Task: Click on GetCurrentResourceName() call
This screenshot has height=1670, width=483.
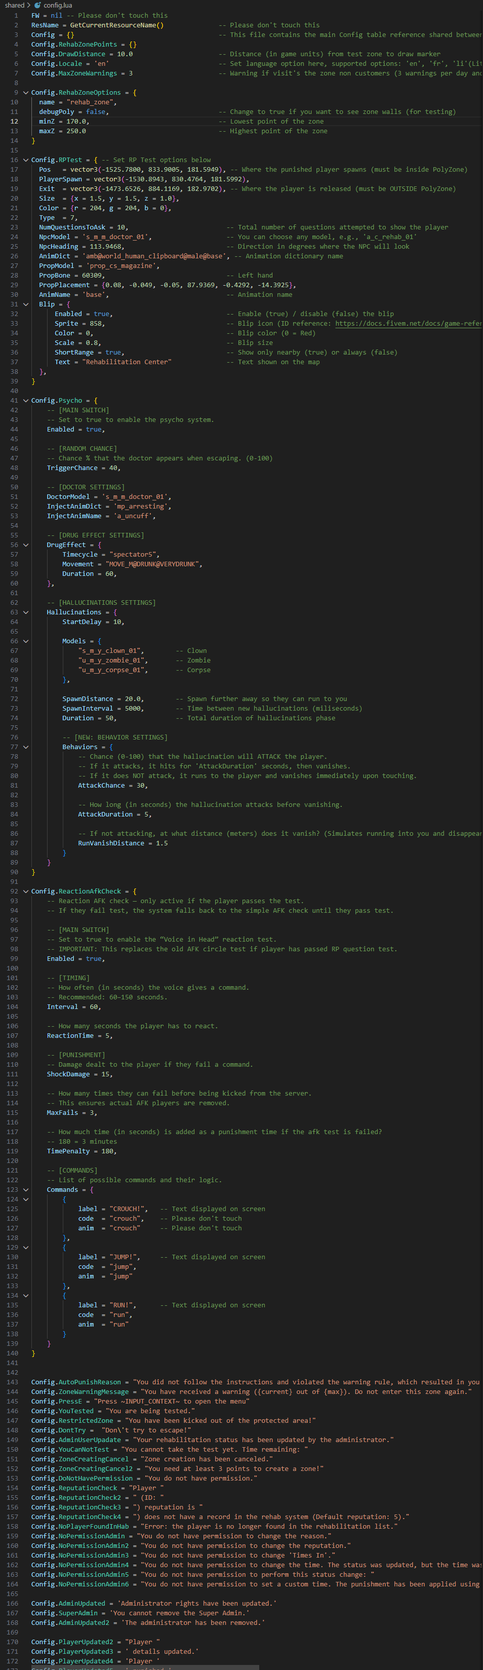Action: 116,25
